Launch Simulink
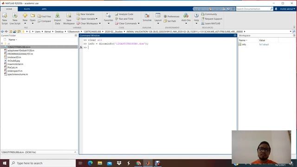This screenshot has width=297, height=167. click(147, 18)
